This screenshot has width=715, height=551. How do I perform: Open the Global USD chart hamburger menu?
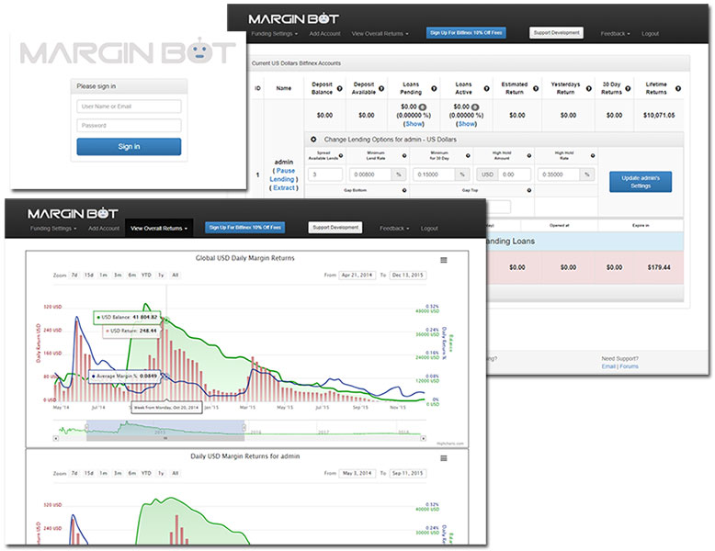pyautogui.click(x=443, y=260)
